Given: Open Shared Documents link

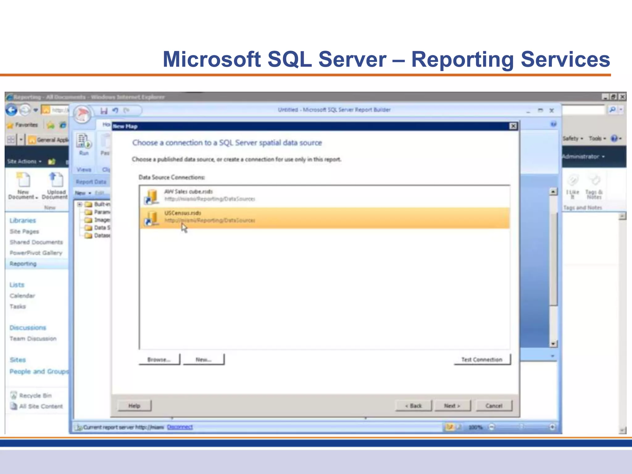Looking at the screenshot, I should pyautogui.click(x=36, y=242).
